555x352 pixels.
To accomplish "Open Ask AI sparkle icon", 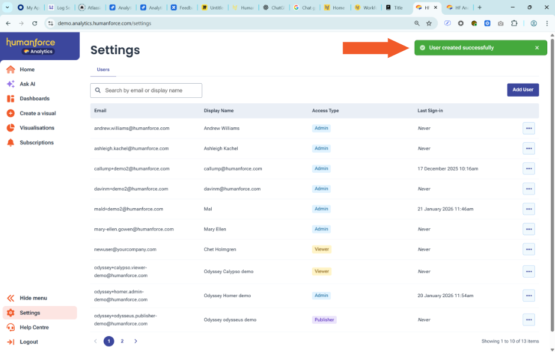I will pos(11,84).
